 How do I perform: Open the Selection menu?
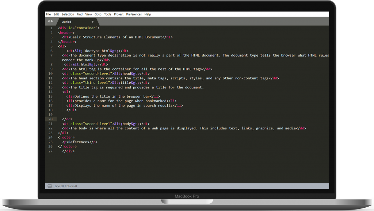coord(68,14)
